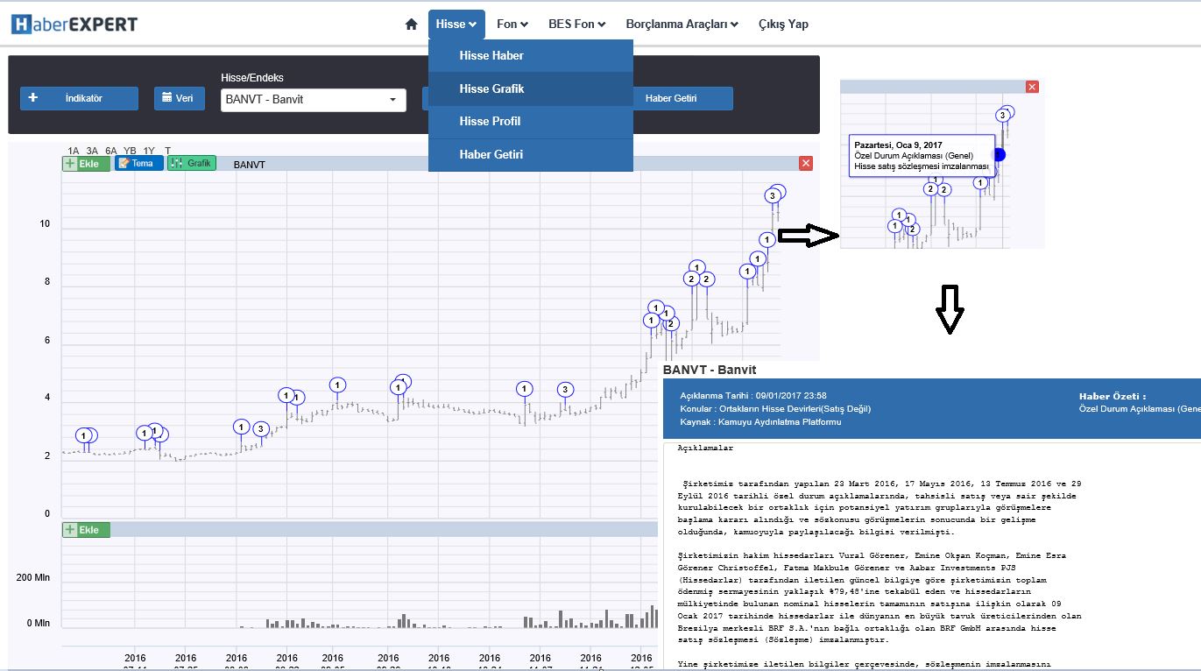Screen dimensions: 1201x671
Task: Pick Haber Getiri in the Hisse menu
Action: coord(530,154)
